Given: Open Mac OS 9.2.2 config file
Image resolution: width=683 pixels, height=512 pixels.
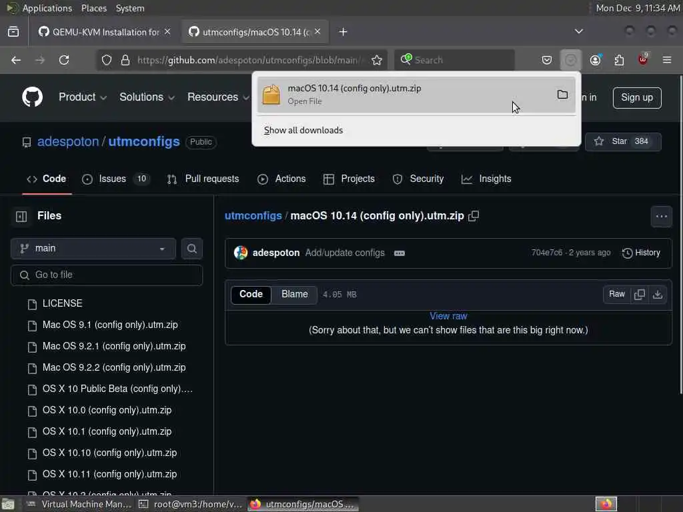Looking at the screenshot, I should (x=114, y=367).
